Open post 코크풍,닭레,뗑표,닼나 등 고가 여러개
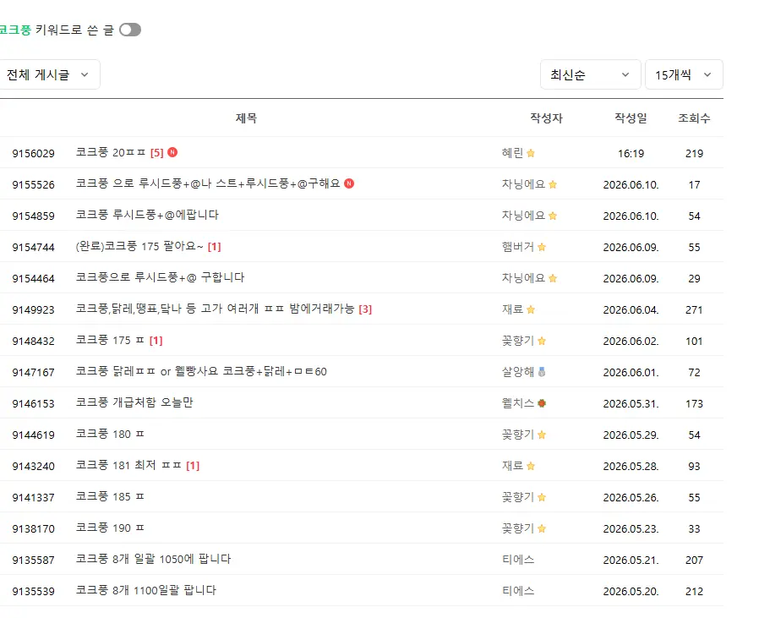The width and height of the screenshot is (759, 618). click(215, 309)
